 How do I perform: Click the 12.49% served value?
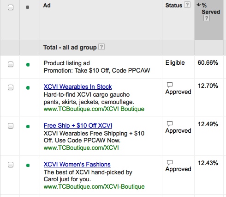(x=208, y=124)
